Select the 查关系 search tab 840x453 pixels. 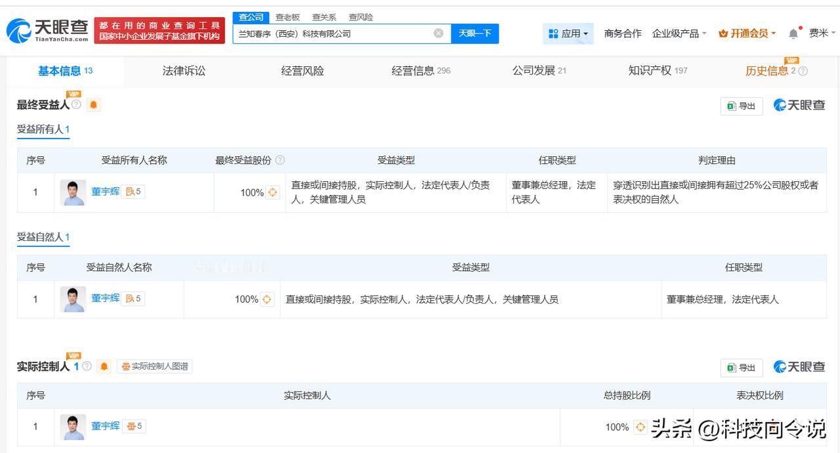click(x=324, y=17)
